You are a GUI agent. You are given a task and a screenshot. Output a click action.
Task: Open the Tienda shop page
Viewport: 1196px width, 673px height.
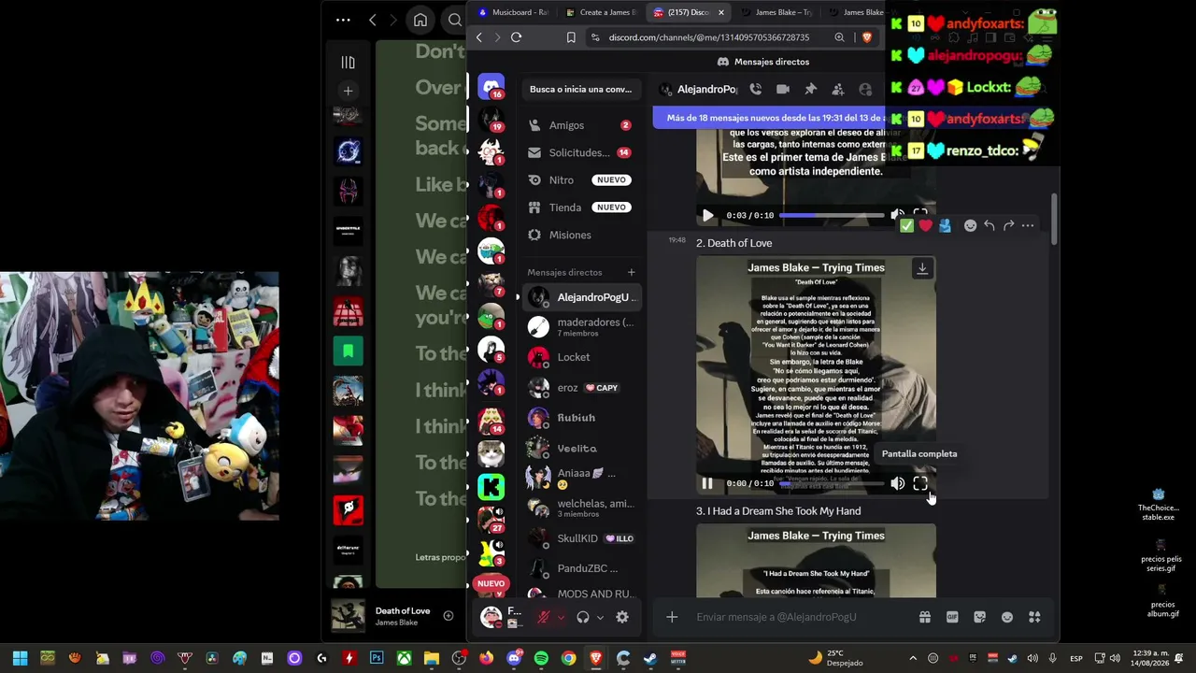pos(579,208)
